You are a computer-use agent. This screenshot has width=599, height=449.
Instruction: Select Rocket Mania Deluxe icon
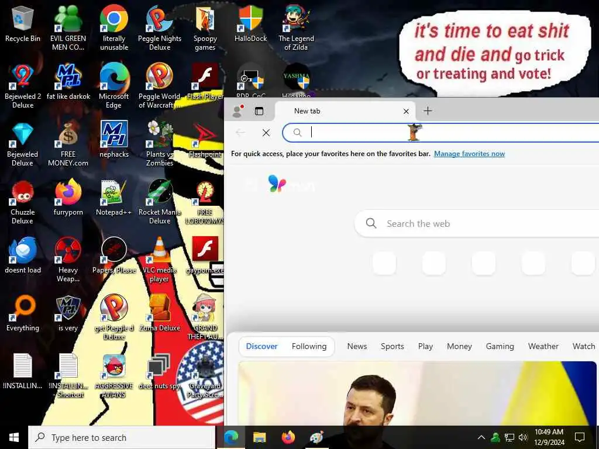coord(160,202)
